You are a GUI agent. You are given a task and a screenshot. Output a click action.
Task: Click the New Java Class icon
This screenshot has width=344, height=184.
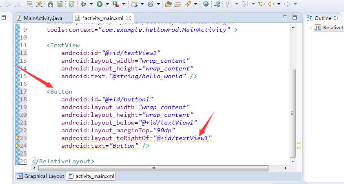[151, 4]
